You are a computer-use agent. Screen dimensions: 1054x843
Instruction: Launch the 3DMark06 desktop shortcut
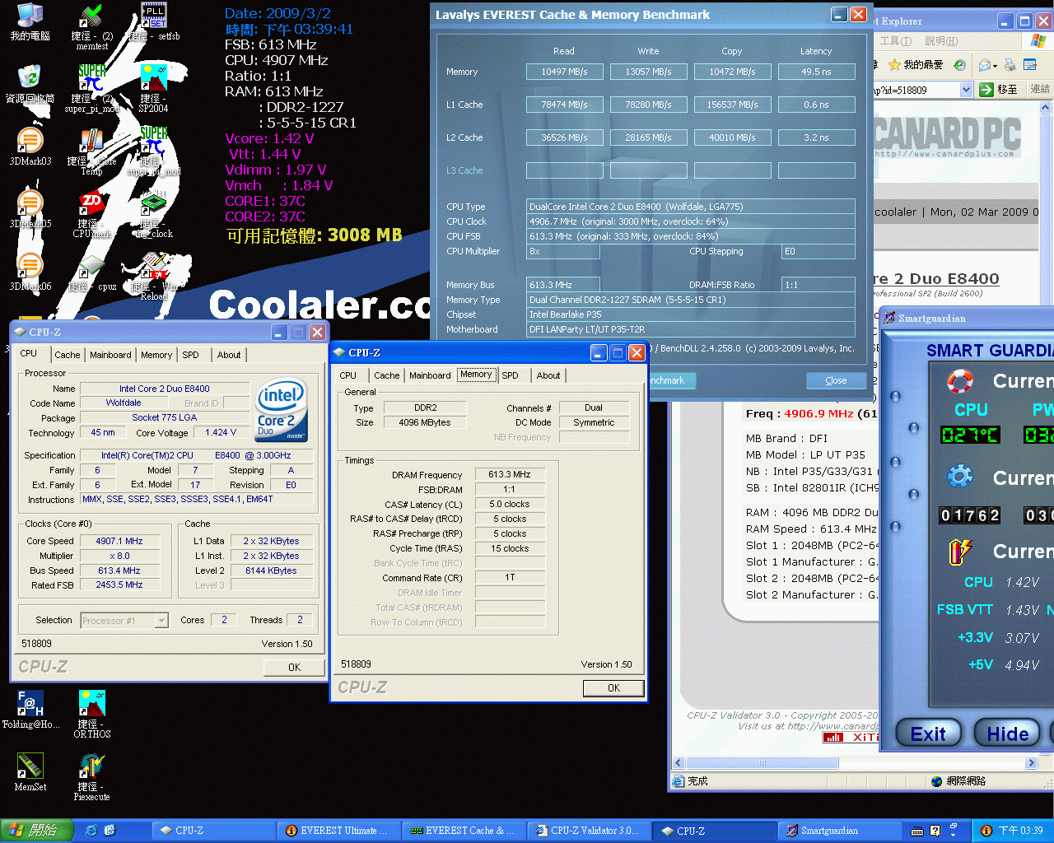pyautogui.click(x=30, y=272)
